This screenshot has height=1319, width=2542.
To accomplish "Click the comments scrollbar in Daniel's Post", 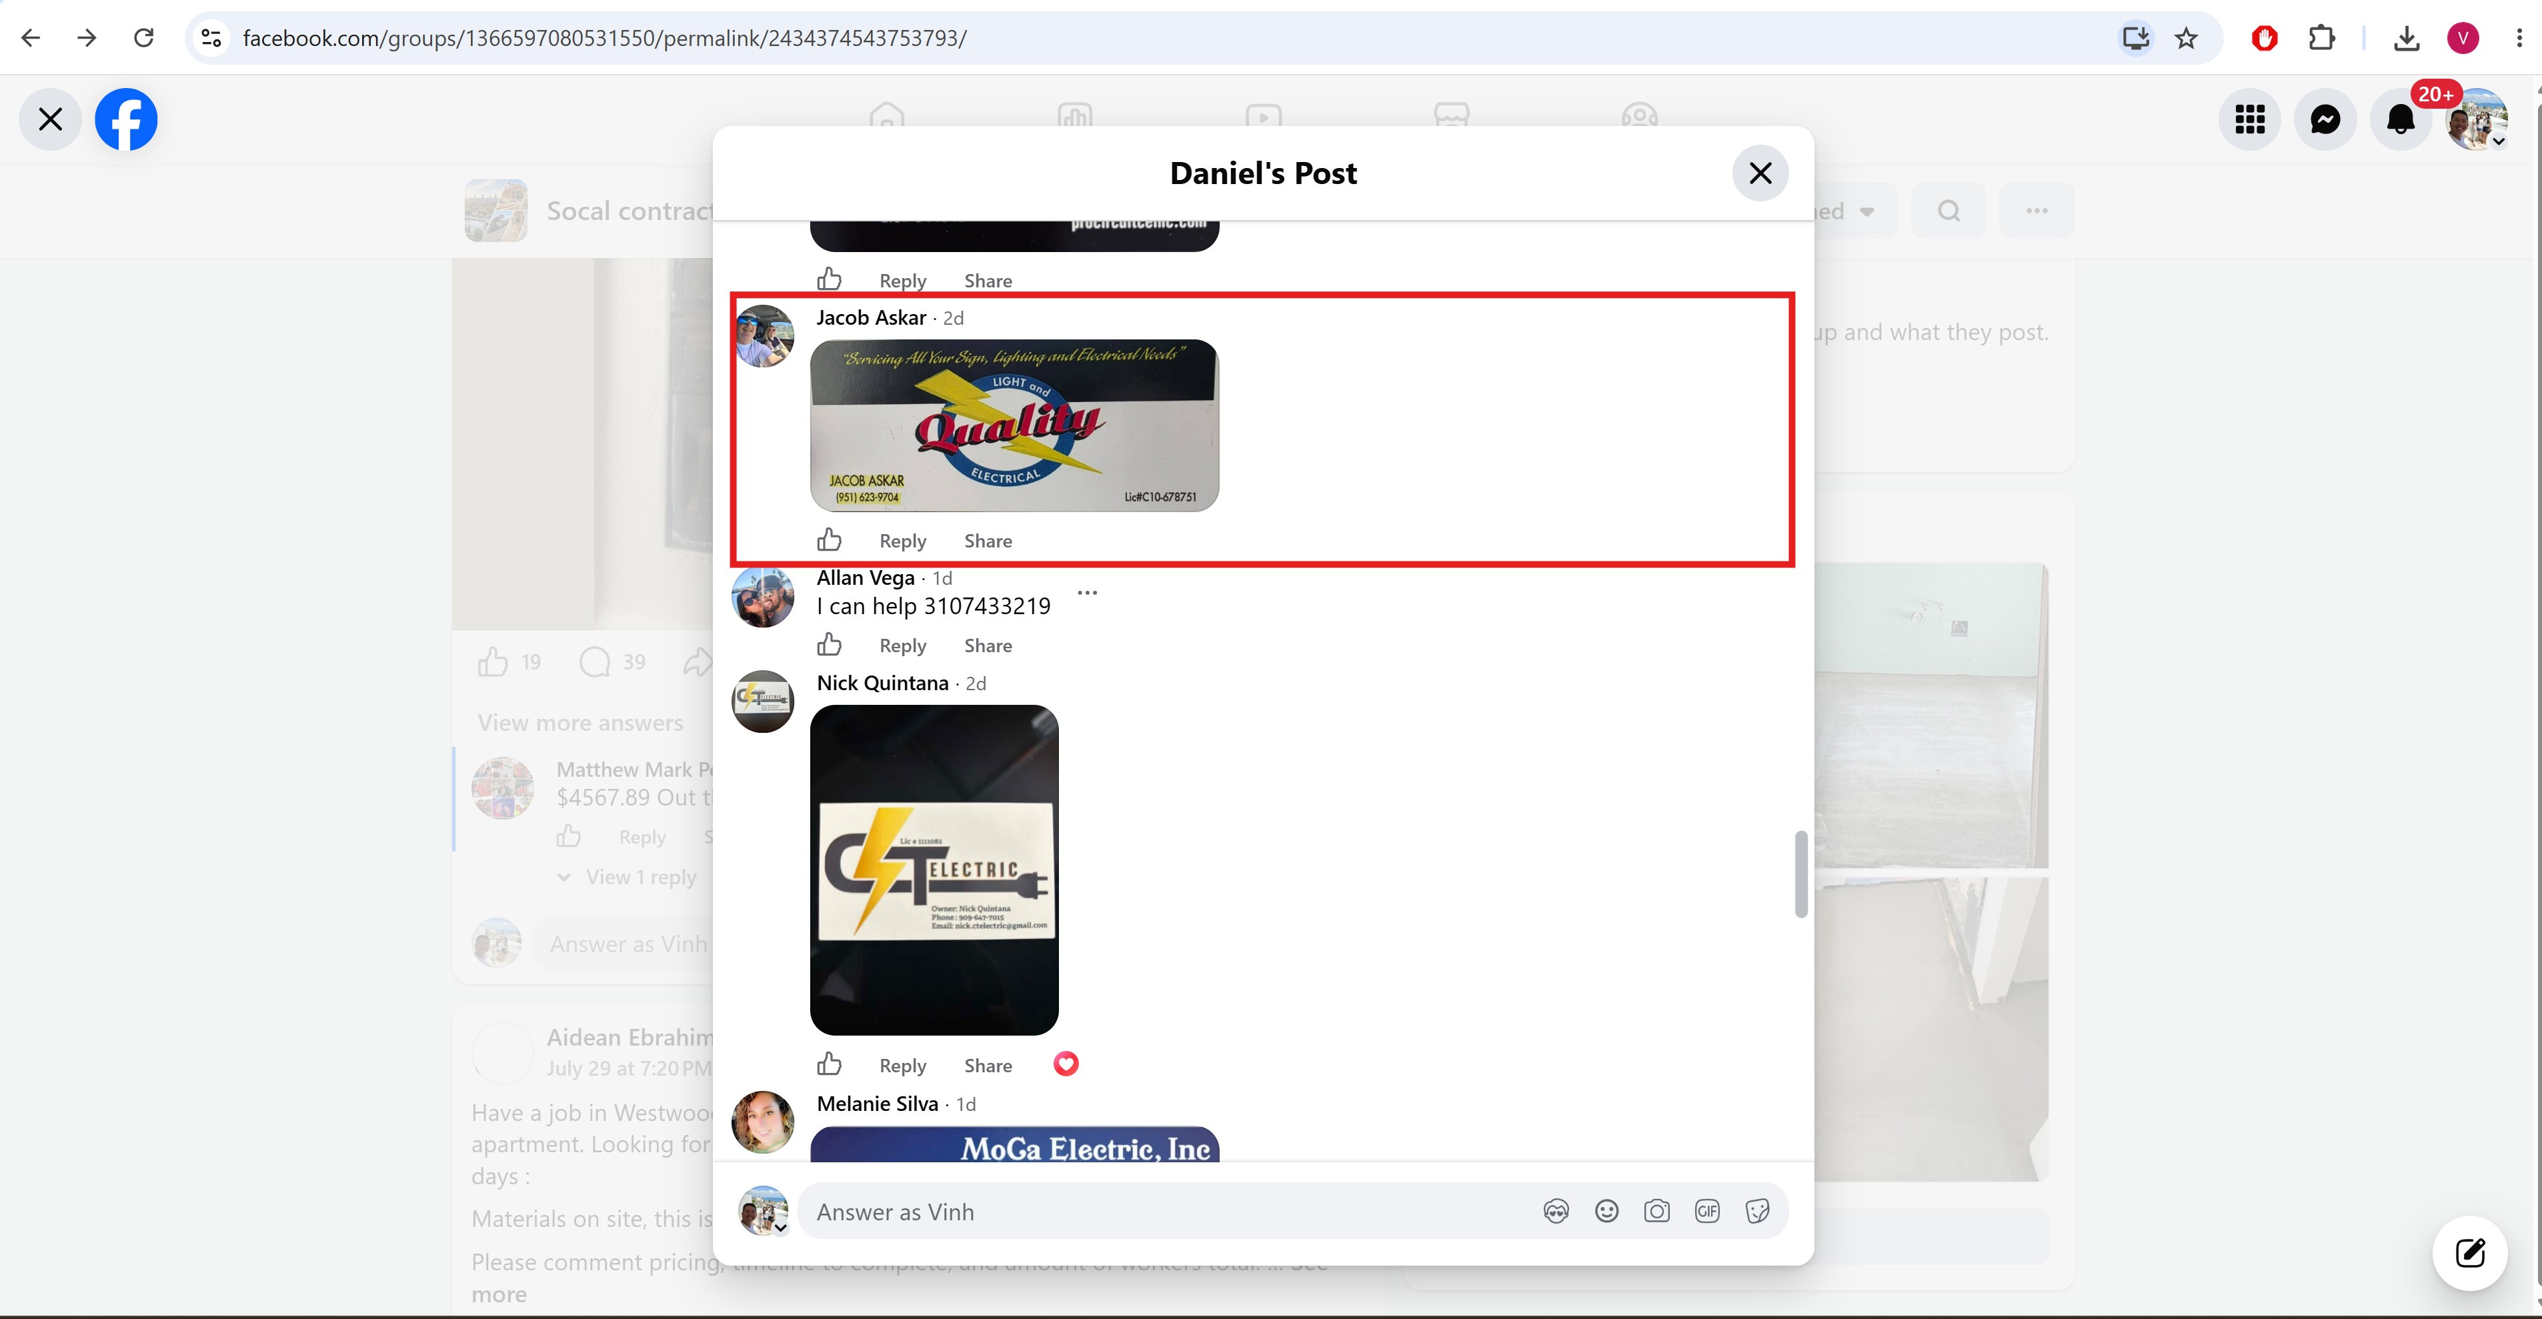I will coord(1801,874).
